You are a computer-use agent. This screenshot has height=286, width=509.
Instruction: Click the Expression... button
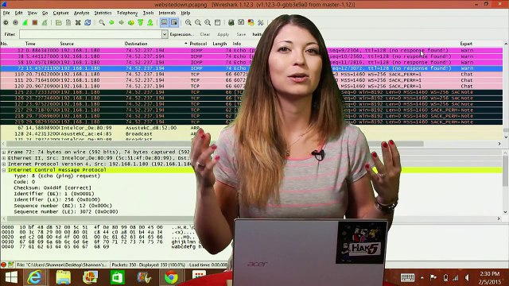click(181, 34)
